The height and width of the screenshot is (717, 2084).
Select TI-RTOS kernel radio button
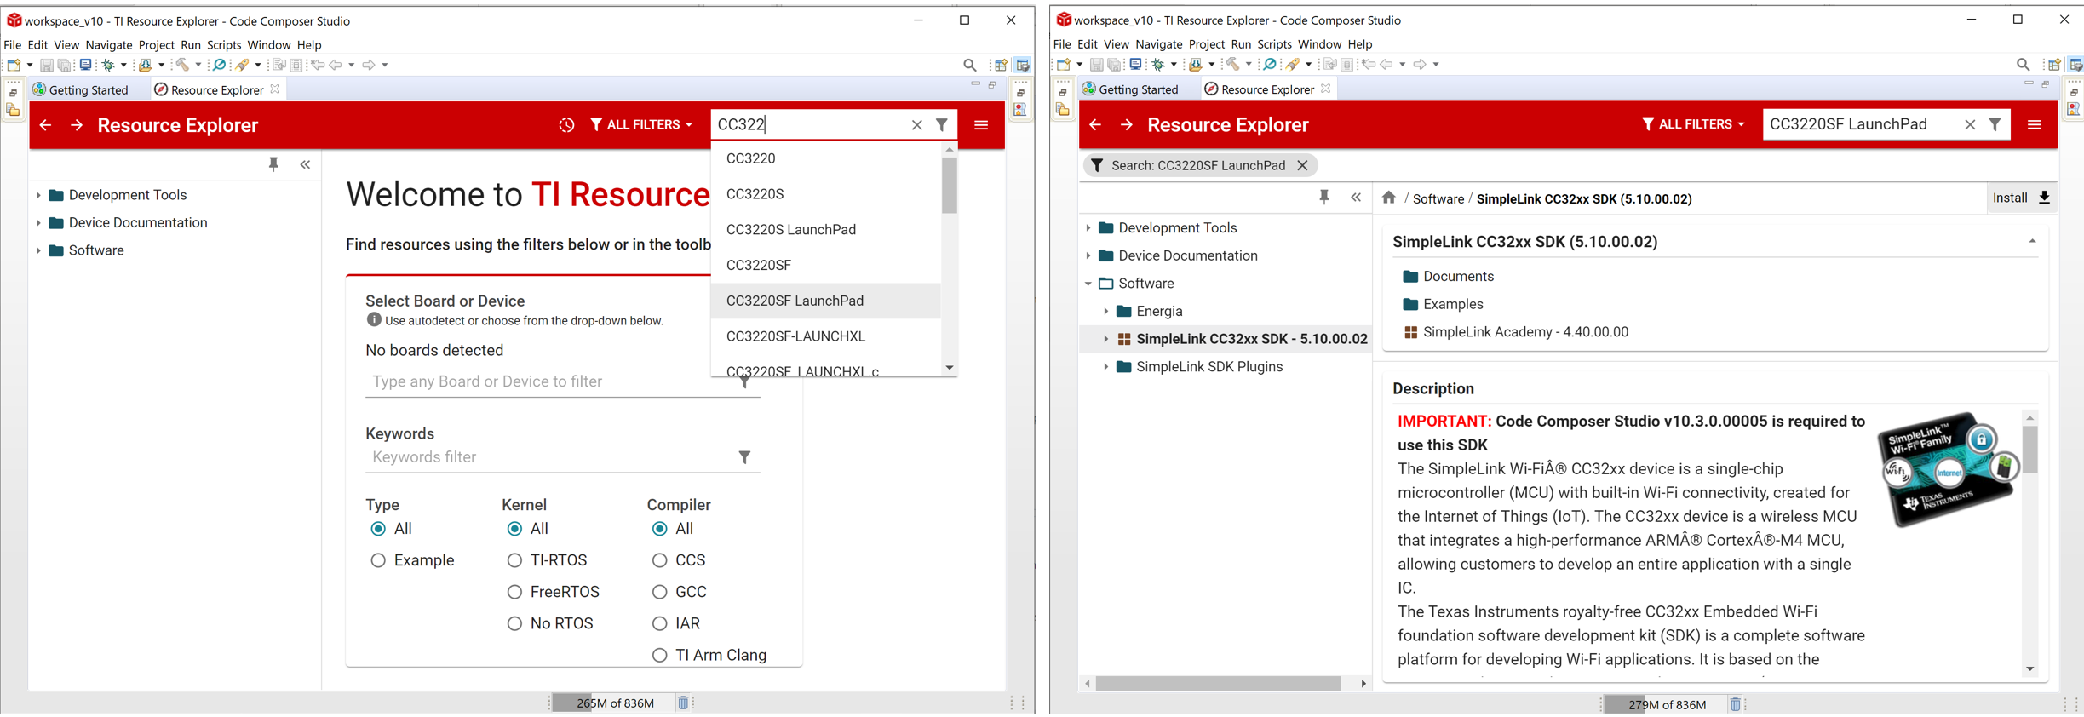(x=514, y=560)
